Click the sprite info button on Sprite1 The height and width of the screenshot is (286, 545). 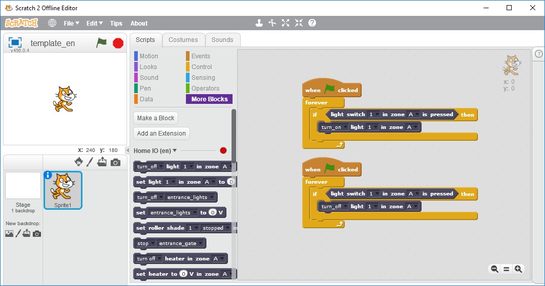click(x=48, y=175)
